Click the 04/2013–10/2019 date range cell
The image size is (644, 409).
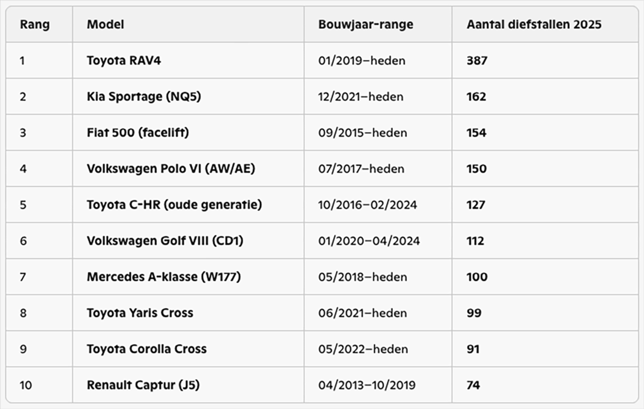coord(367,385)
